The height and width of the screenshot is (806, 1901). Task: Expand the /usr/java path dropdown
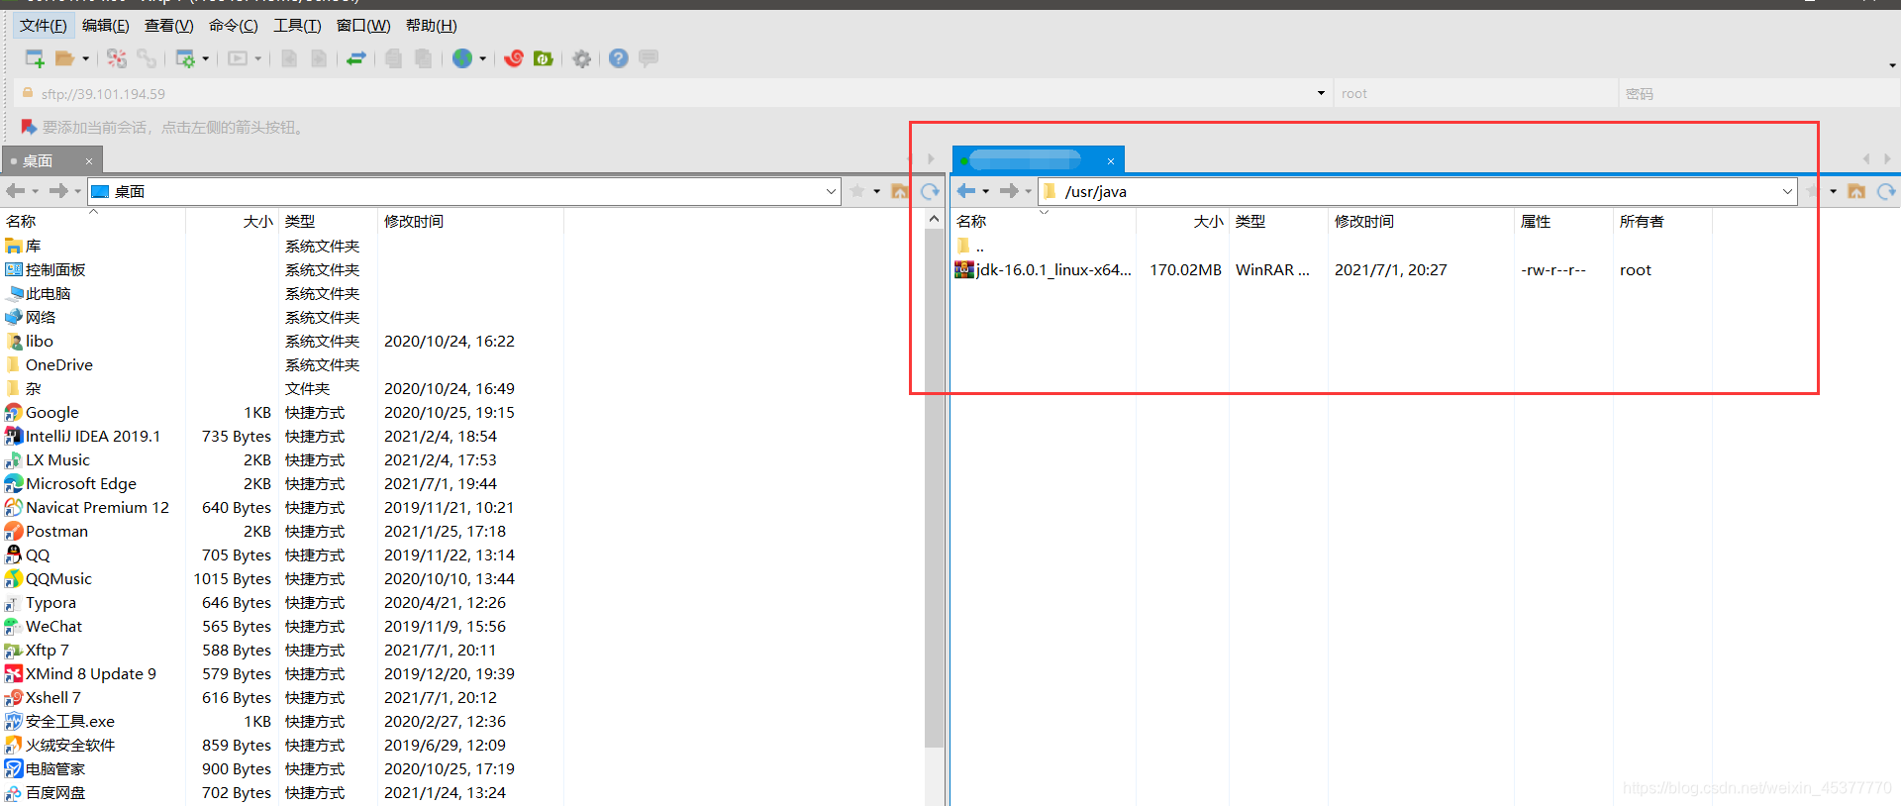pos(1787,191)
